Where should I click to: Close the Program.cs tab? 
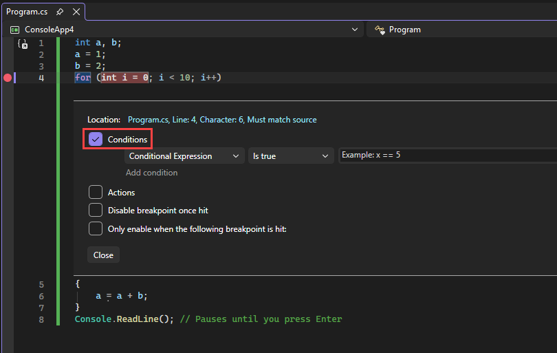[76, 12]
